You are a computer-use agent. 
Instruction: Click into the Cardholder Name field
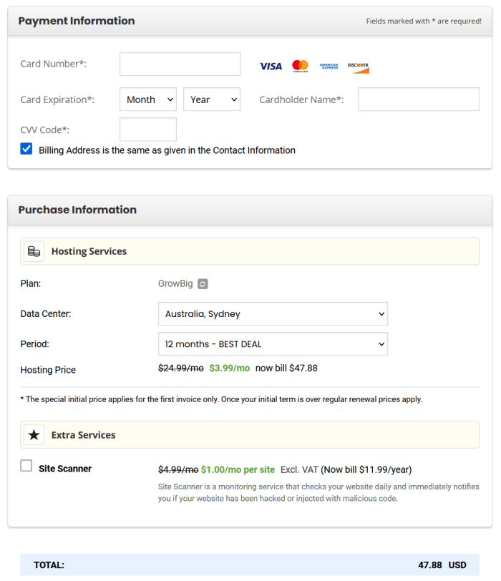[419, 99]
